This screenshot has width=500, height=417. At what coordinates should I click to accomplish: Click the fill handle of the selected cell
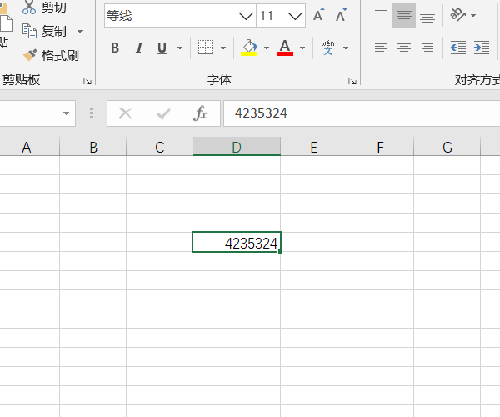pyautogui.click(x=280, y=251)
